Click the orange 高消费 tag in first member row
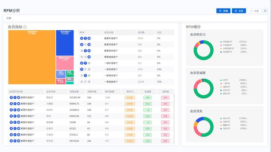Viewport: 271px width, 152px height. coord(130,98)
